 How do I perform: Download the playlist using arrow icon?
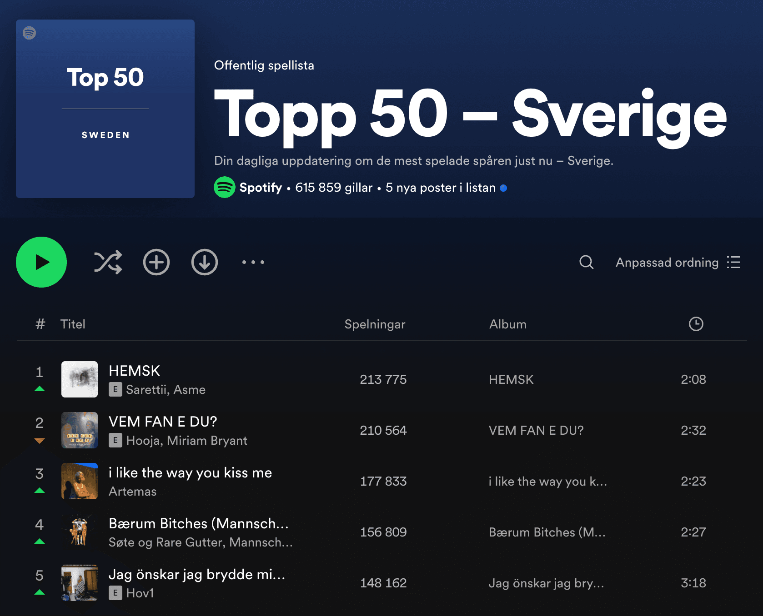coord(205,262)
